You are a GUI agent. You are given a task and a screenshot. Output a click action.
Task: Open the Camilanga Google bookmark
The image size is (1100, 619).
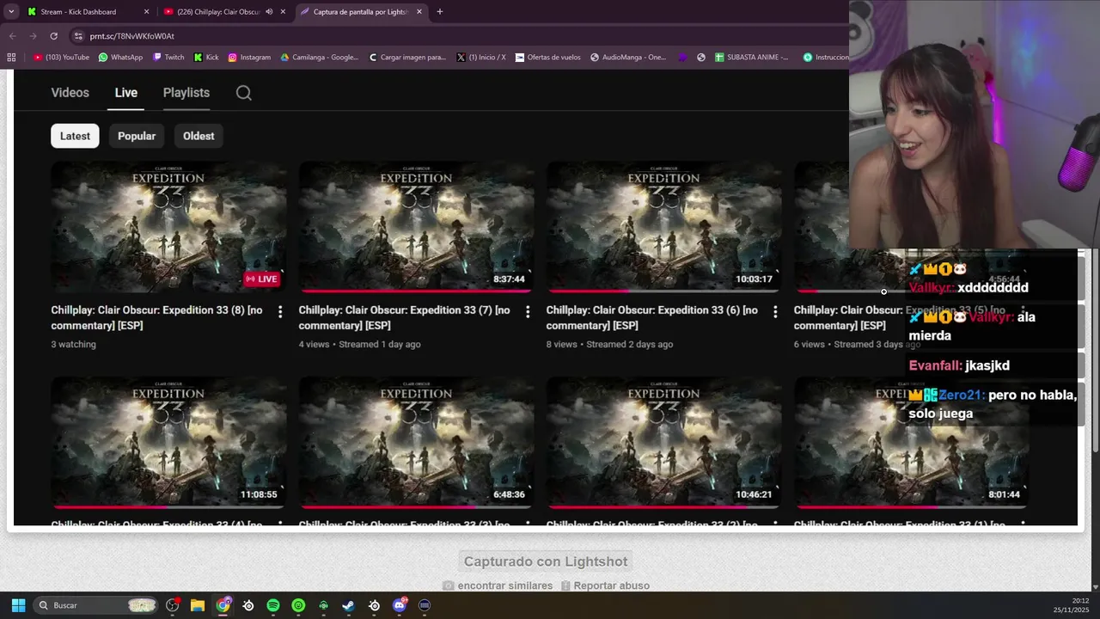pyautogui.click(x=320, y=58)
